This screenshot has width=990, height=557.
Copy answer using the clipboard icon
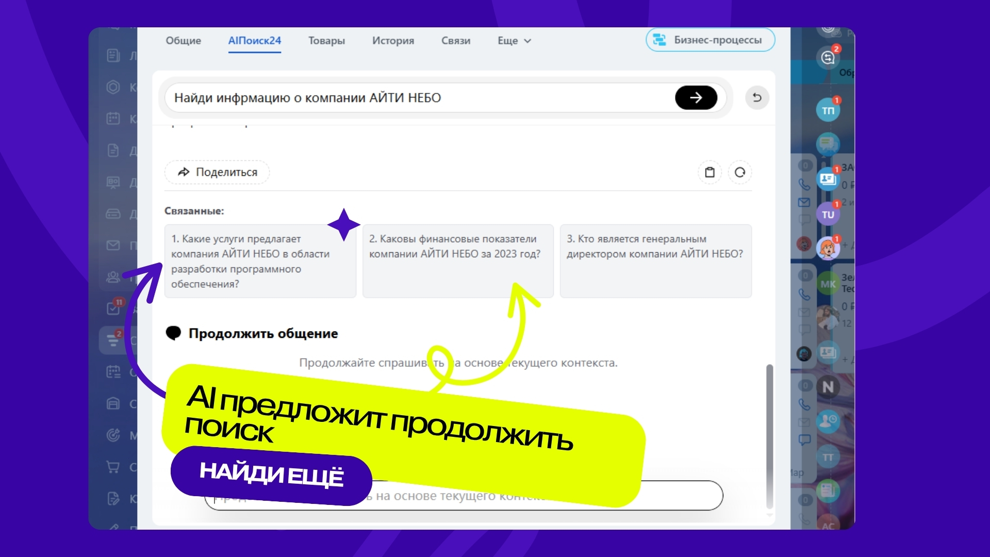710,172
